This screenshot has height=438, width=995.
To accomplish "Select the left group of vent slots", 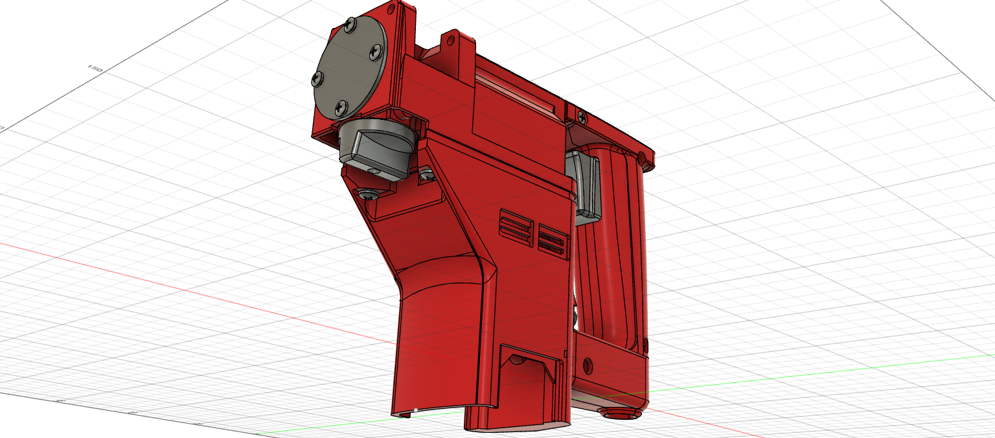I will coord(515,228).
